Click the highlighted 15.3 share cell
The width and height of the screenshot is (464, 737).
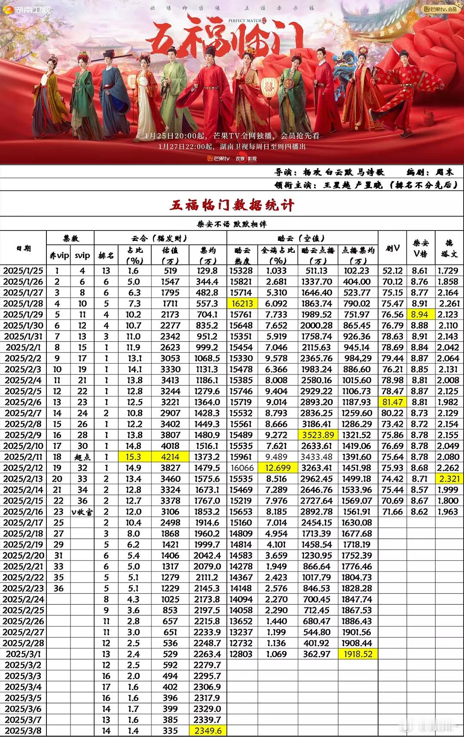click(x=134, y=457)
